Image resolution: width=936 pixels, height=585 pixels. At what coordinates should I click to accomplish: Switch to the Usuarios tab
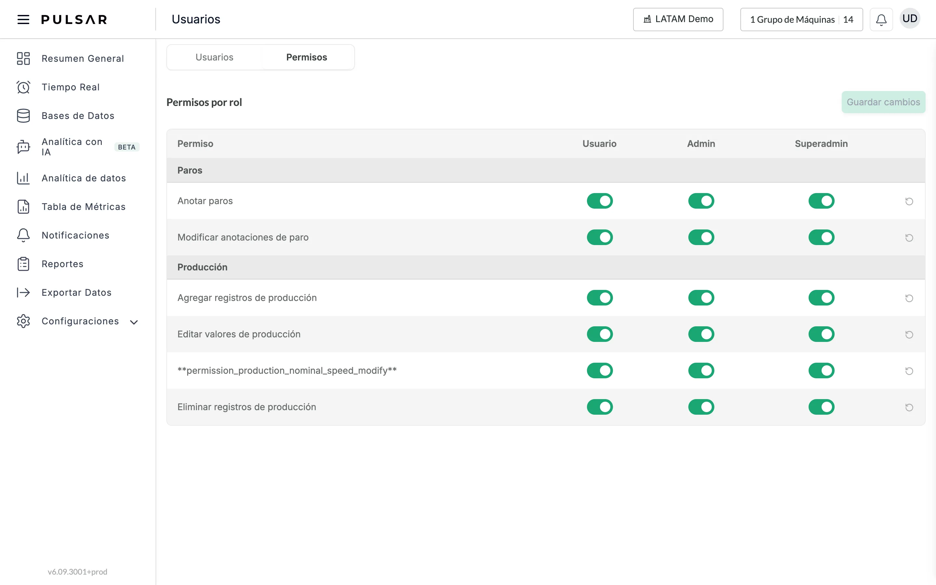214,57
